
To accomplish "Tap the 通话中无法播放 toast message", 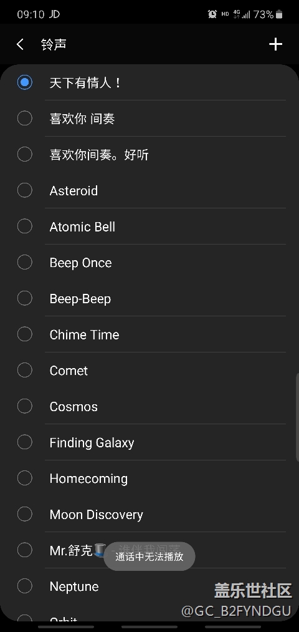I will pos(149,557).
